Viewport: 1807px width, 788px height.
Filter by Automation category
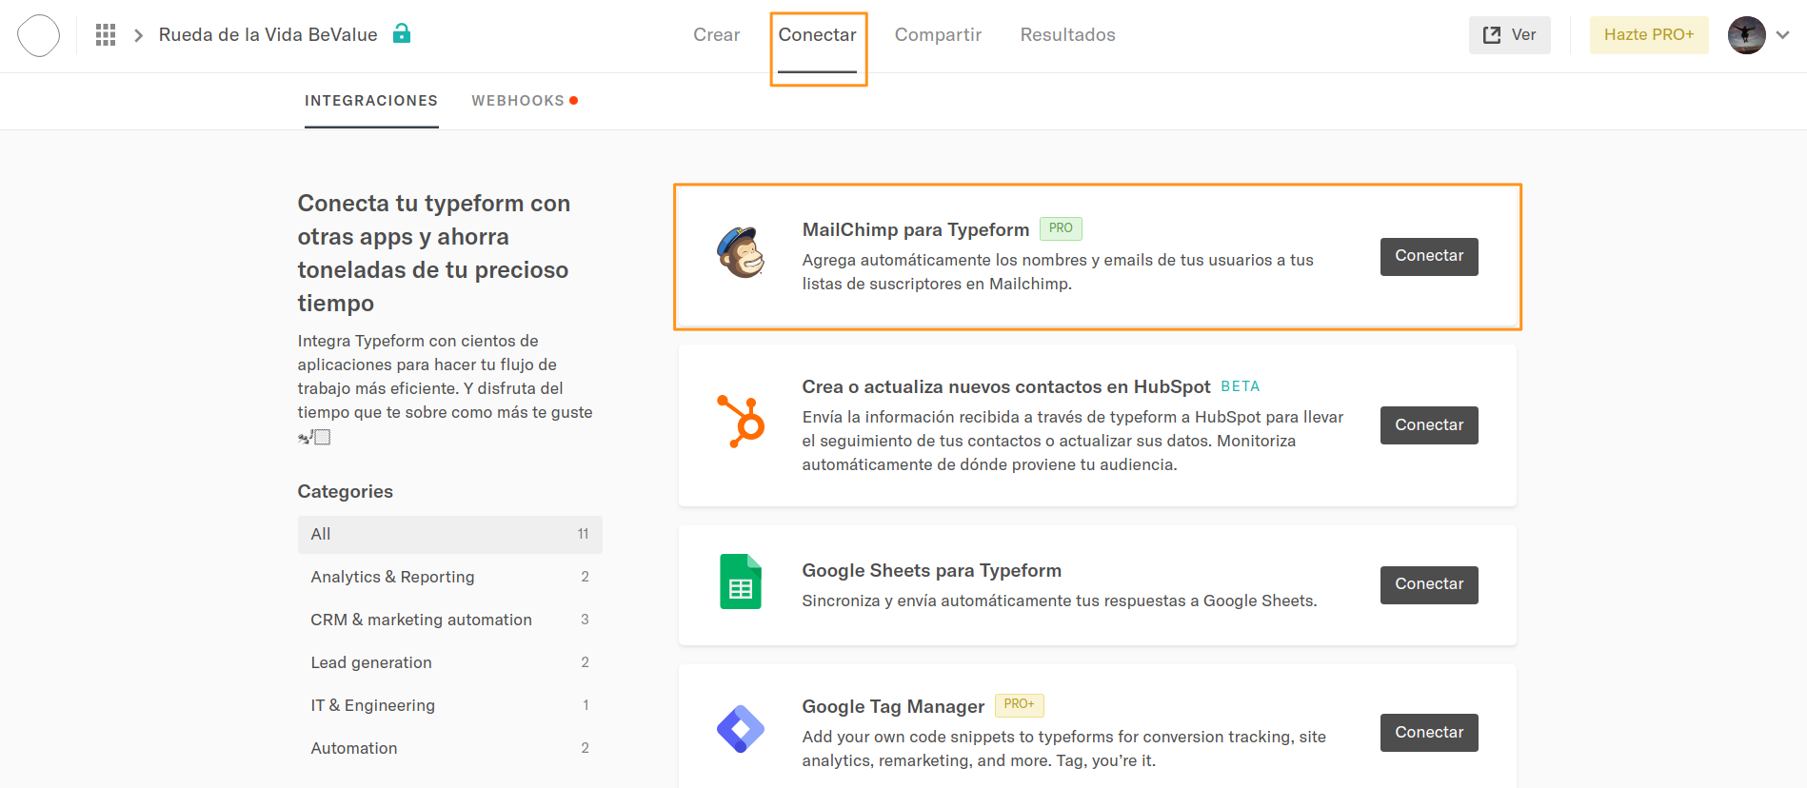pos(450,749)
